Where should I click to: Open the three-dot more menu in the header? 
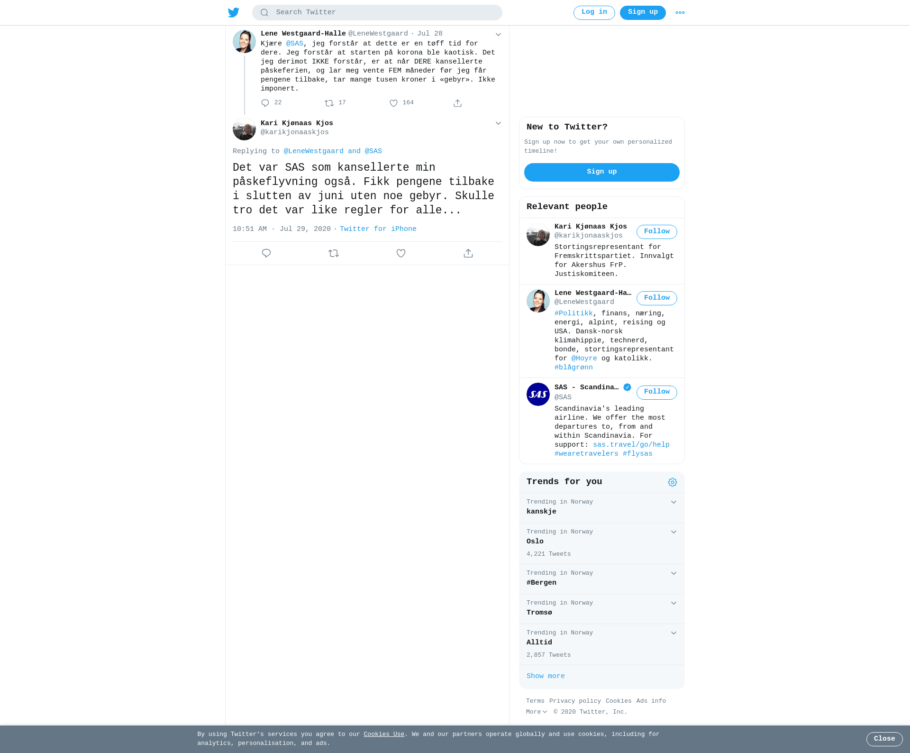click(x=680, y=13)
